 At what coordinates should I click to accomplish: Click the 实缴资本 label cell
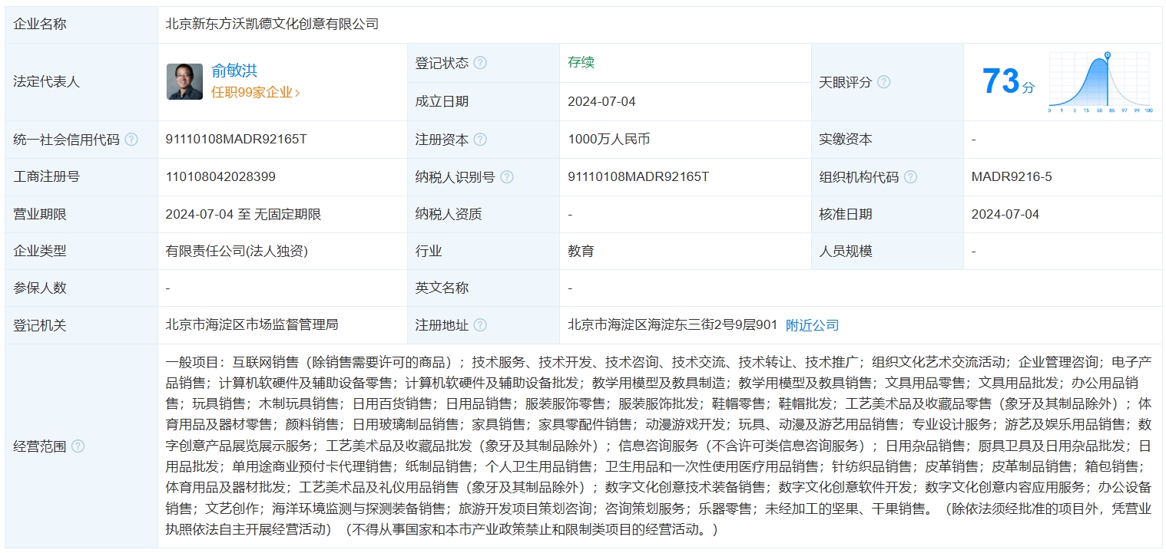click(887, 140)
